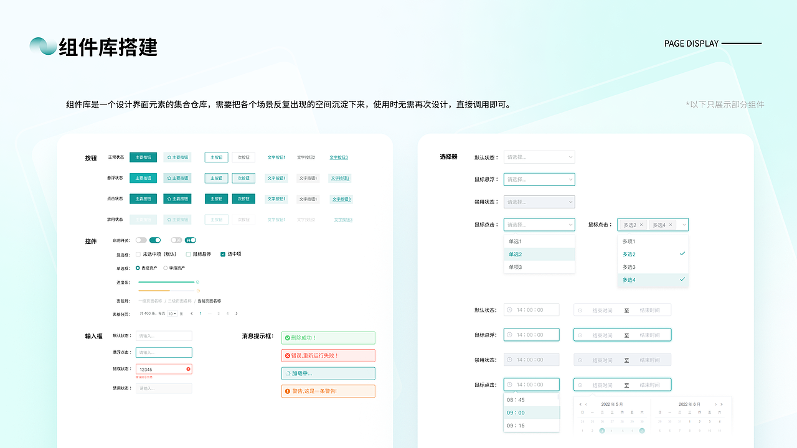The width and height of the screenshot is (797, 448).
Task: Click the next-month arrow on the June calendar
Action: tap(715, 404)
